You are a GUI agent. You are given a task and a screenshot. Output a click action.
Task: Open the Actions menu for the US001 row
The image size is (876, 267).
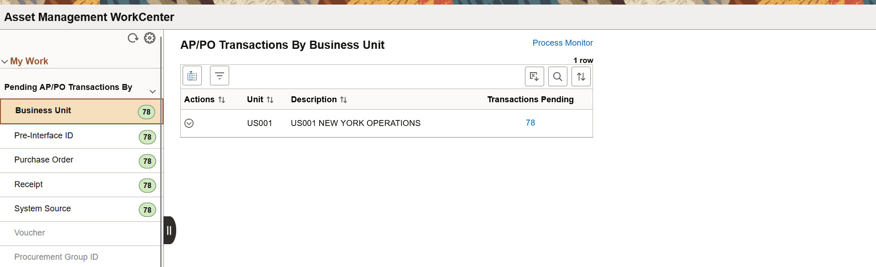click(x=189, y=123)
